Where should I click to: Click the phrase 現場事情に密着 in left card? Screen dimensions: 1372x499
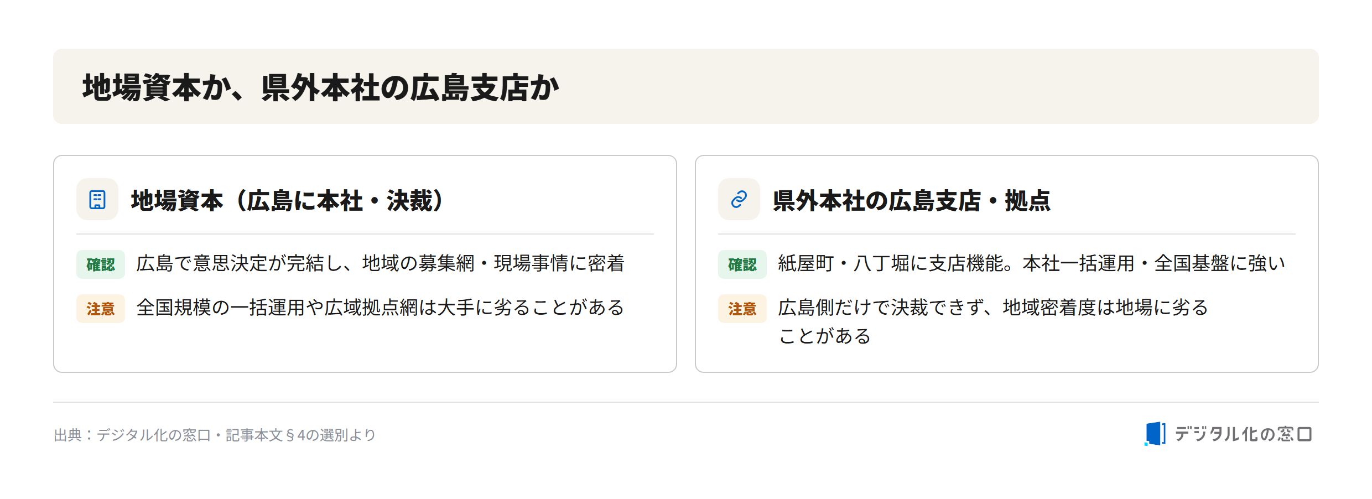[559, 263]
